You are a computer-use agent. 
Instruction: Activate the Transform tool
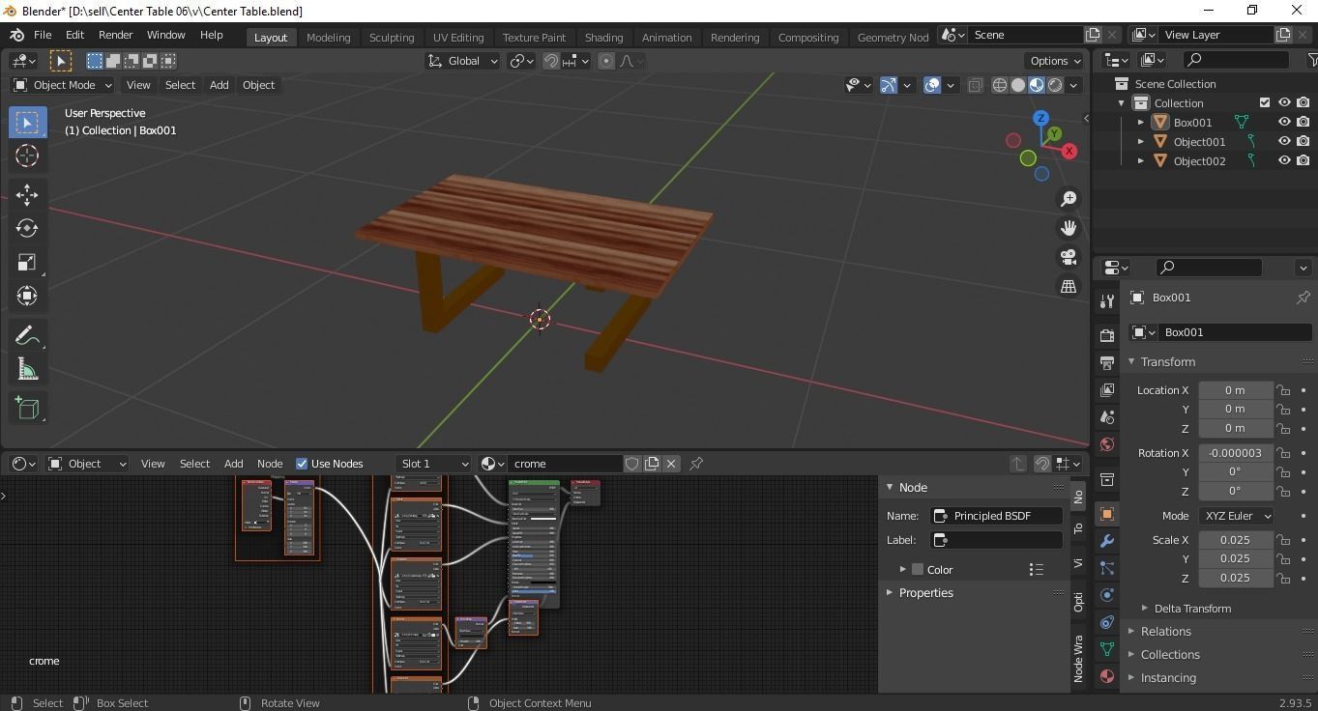(27, 296)
